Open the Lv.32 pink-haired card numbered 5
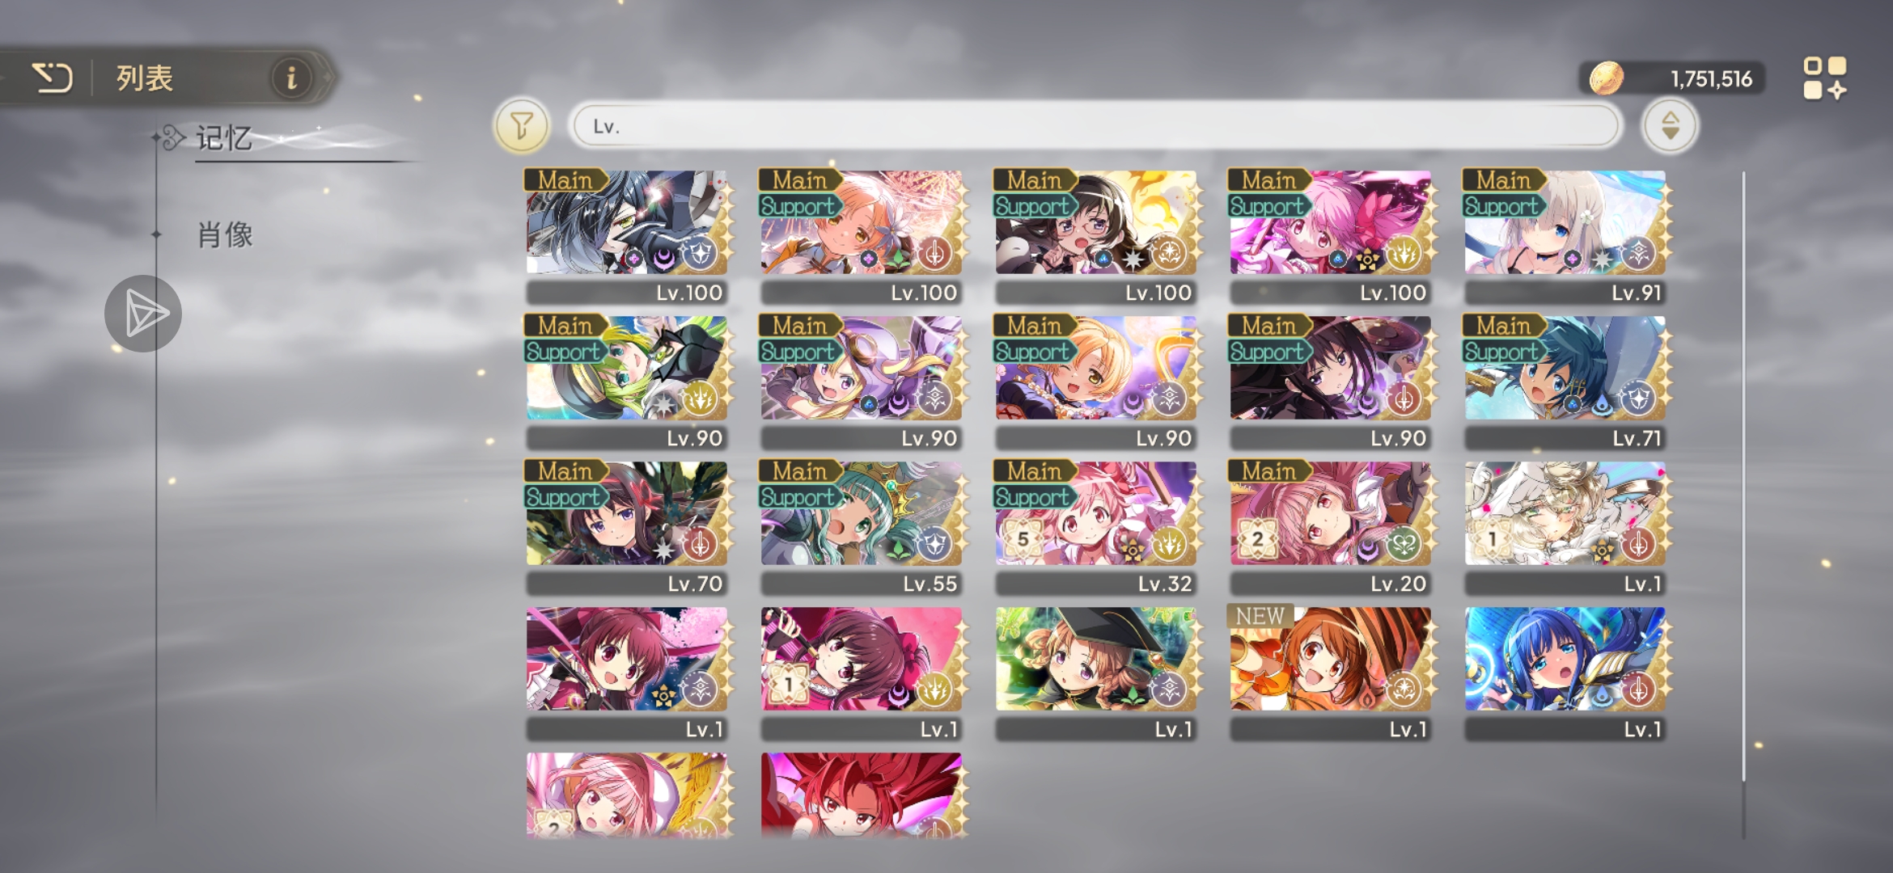The height and width of the screenshot is (873, 1893). [1095, 528]
